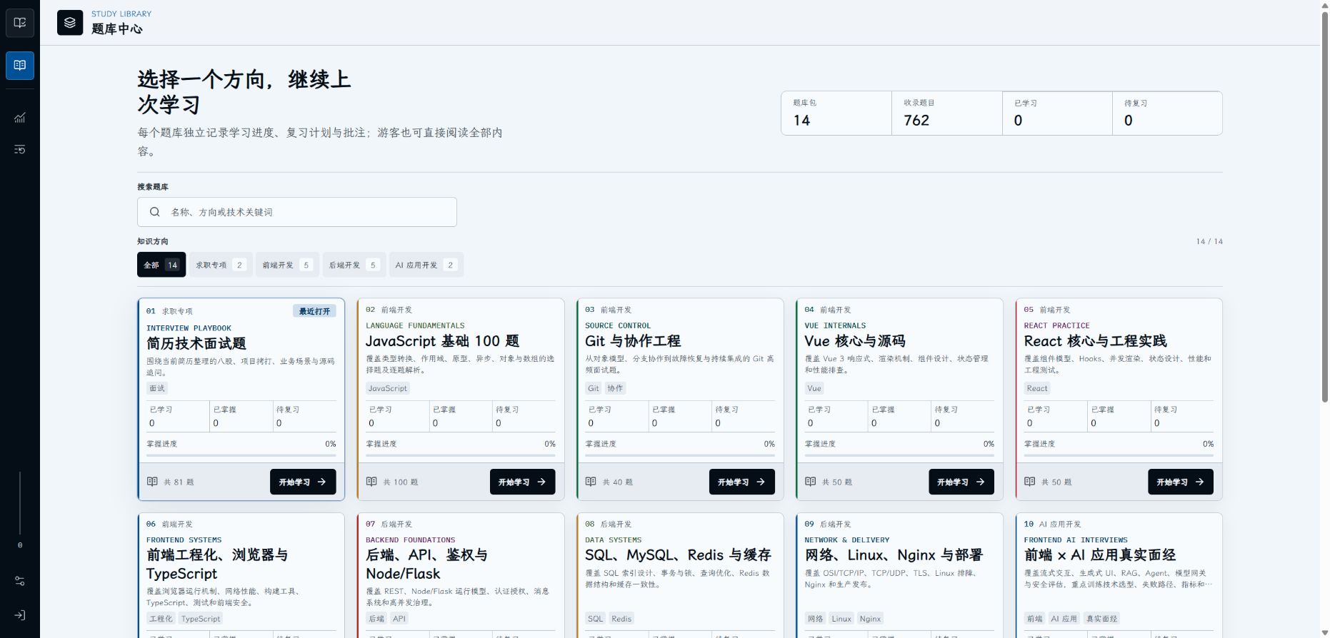Click the INTERVIEW PLAYBOOK label
This screenshot has width=1330, height=638.
pos(189,328)
